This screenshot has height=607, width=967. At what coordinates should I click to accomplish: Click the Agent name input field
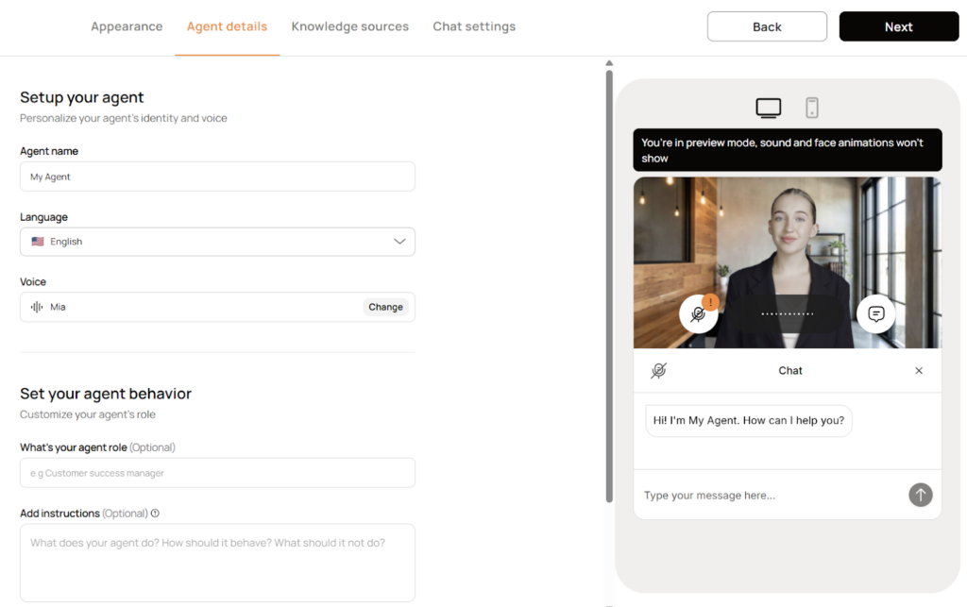point(217,176)
